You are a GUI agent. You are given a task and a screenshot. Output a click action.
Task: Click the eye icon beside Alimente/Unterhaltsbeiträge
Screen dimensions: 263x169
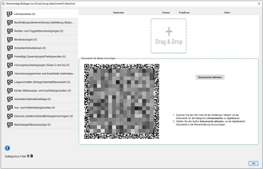10,99
